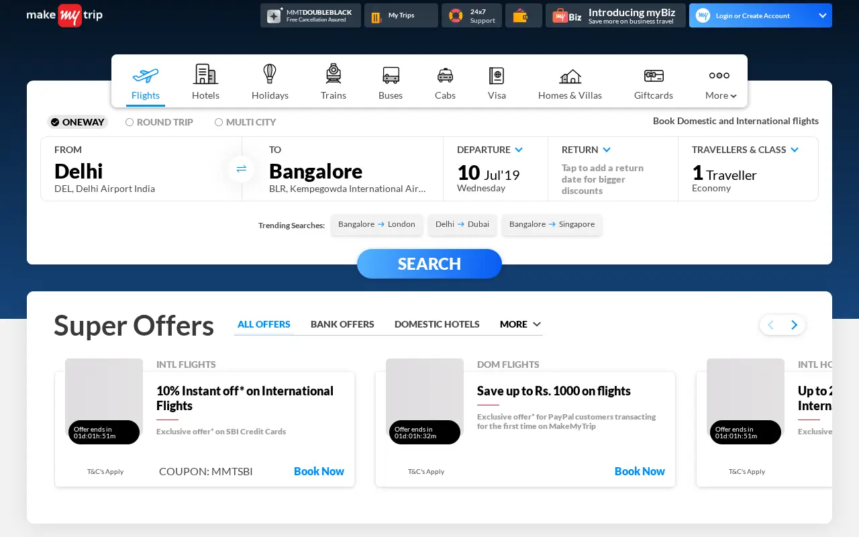This screenshot has width=859, height=537.
Task: Select Bangalore to London trending search
Action: point(376,225)
